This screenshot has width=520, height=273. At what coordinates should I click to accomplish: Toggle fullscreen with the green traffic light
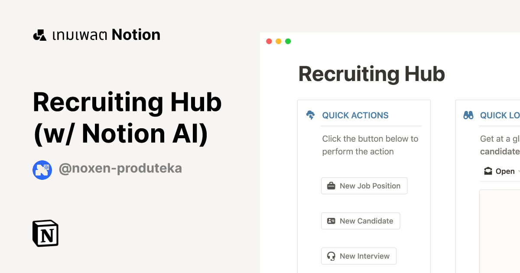pyautogui.click(x=288, y=41)
